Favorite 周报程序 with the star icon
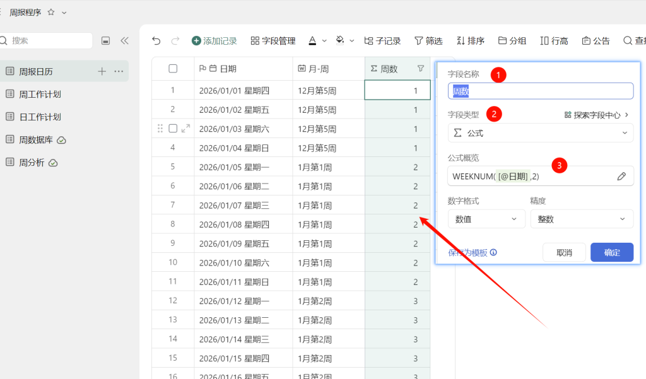 coord(51,13)
